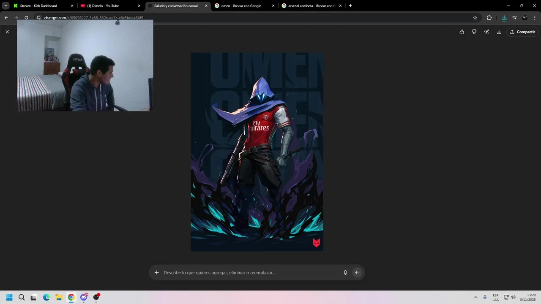
Task: Close the arsenal camiseta tab
Action: coord(340,6)
